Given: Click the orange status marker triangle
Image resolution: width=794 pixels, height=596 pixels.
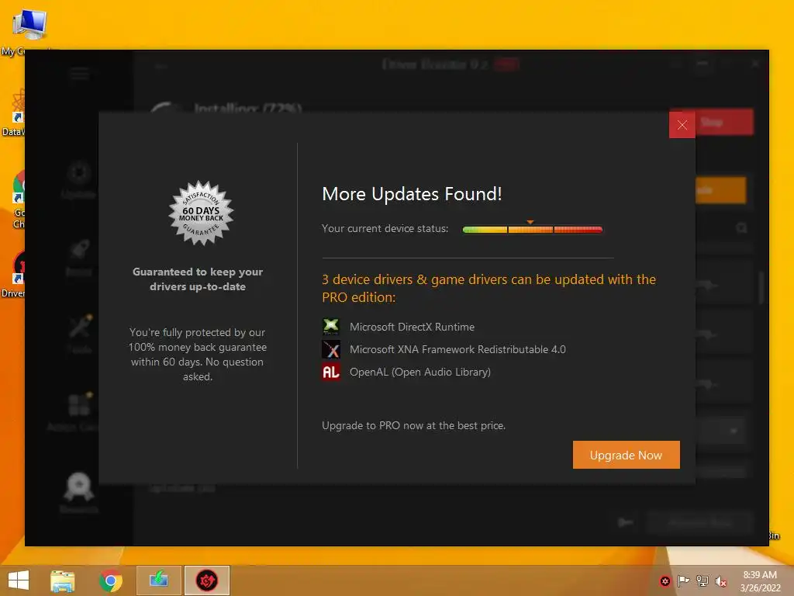Looking at the screenshot, I should [530, 222].
